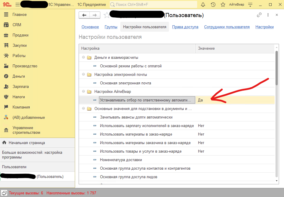284x197 pixels.
Task: Click the calls monitor icon in status bar
Action: tap(4, 193)
